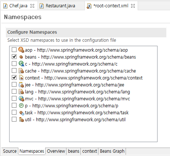Select the mvc schema row text
The height and width of the screenshot is (156, 170).
[77, 99]
